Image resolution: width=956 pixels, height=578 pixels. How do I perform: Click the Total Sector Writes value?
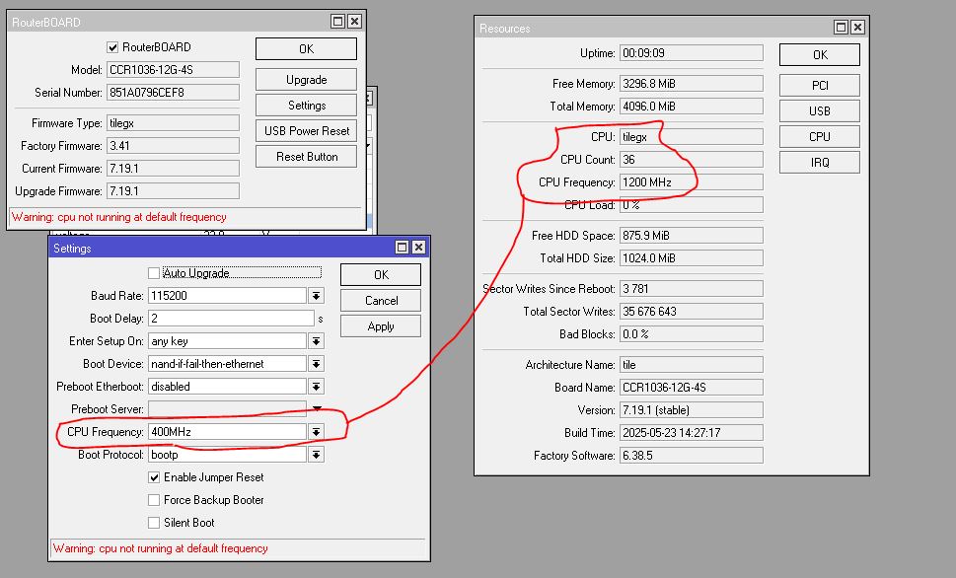[692, 311]
